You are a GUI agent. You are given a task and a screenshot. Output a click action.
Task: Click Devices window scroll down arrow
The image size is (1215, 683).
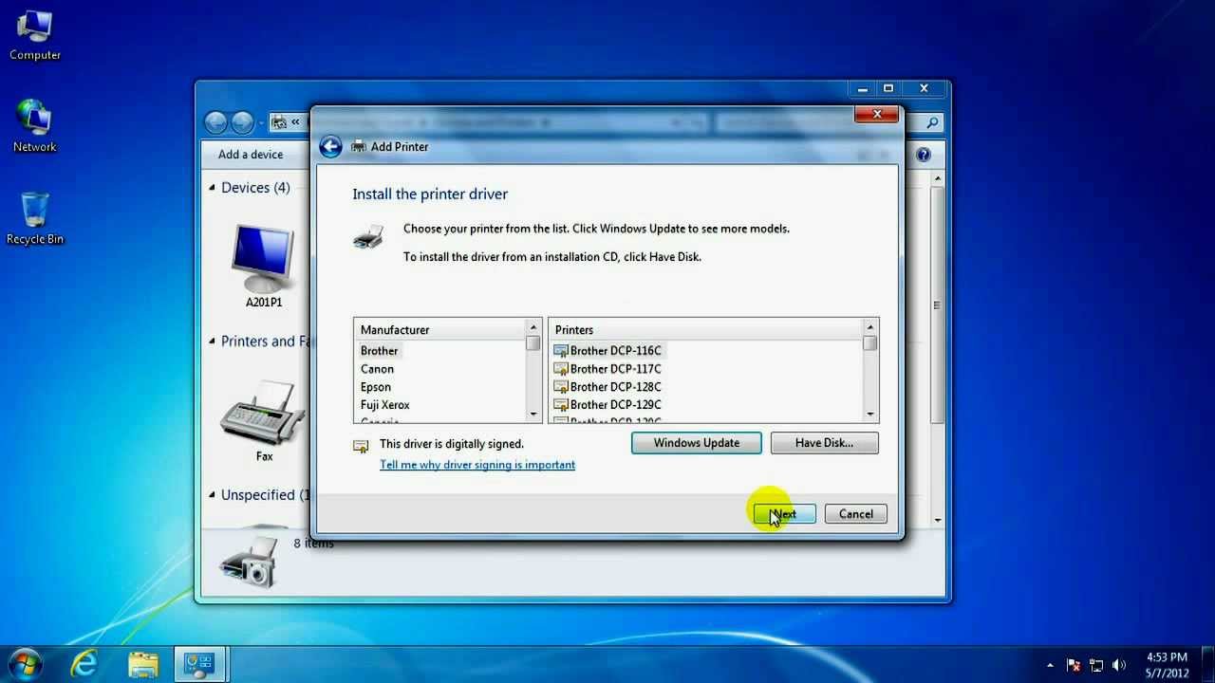click(938, 520)
